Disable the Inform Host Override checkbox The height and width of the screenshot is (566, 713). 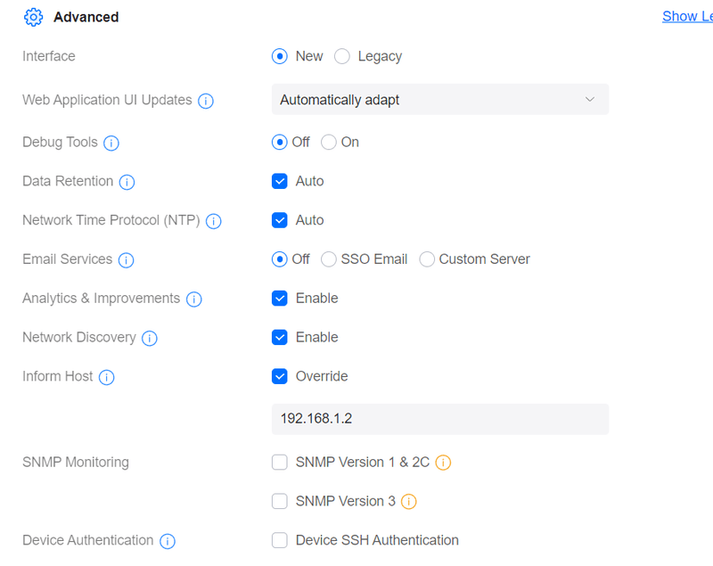(280, 376)
